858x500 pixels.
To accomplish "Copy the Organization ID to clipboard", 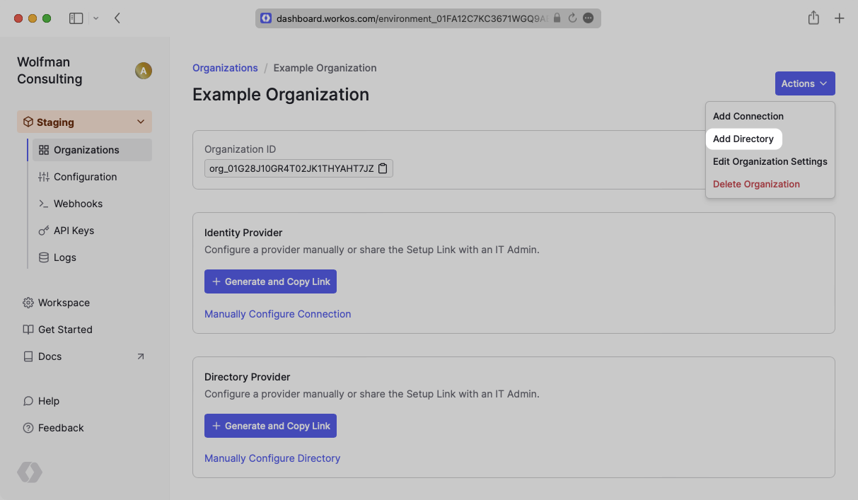I will point(383,168).
